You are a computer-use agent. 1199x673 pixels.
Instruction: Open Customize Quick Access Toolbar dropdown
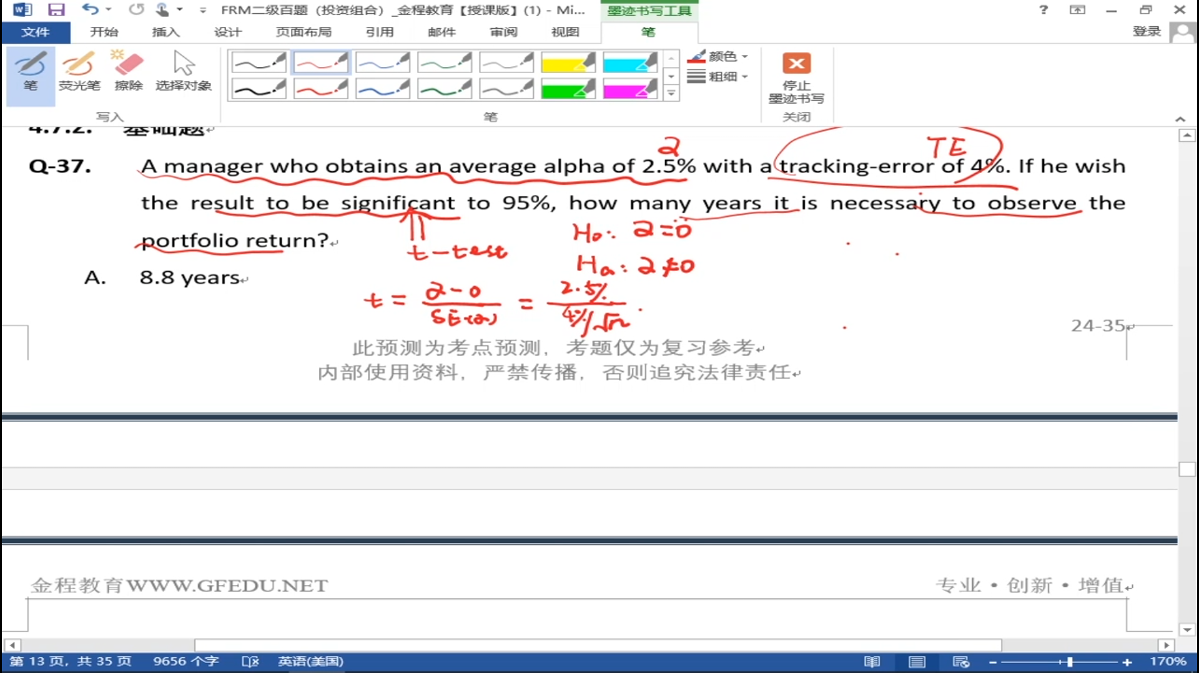tap(202, 10)
